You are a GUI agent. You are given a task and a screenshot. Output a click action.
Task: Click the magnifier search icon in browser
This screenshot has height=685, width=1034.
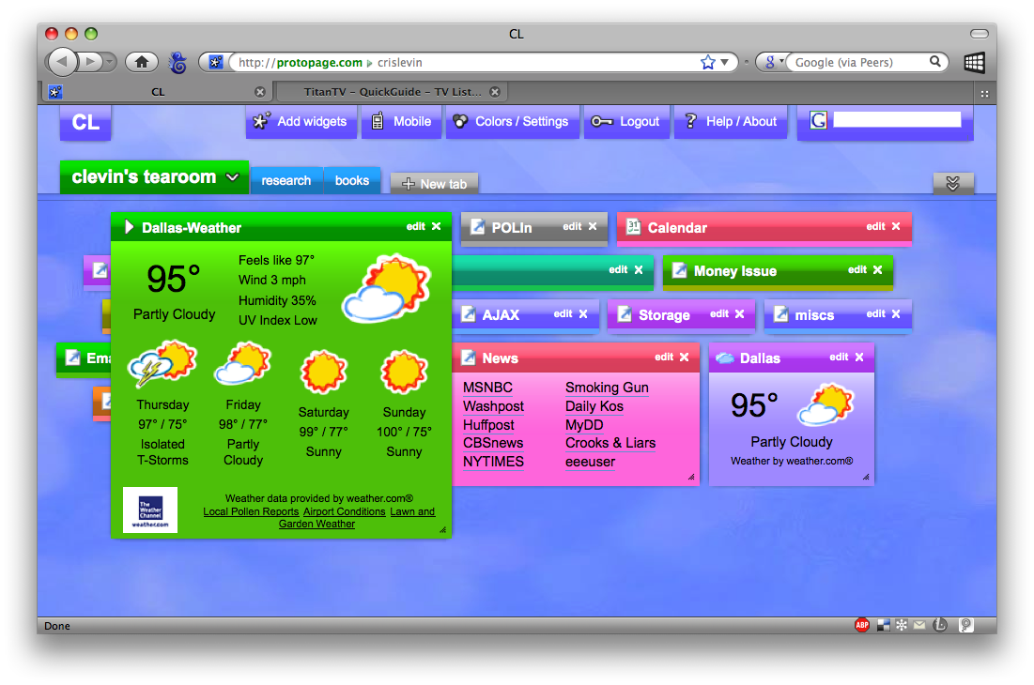(935, 62)
